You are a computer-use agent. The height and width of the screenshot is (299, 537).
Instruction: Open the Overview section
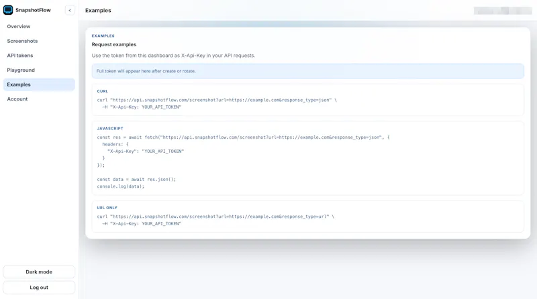pyautogui.click(x=39, y=26)
